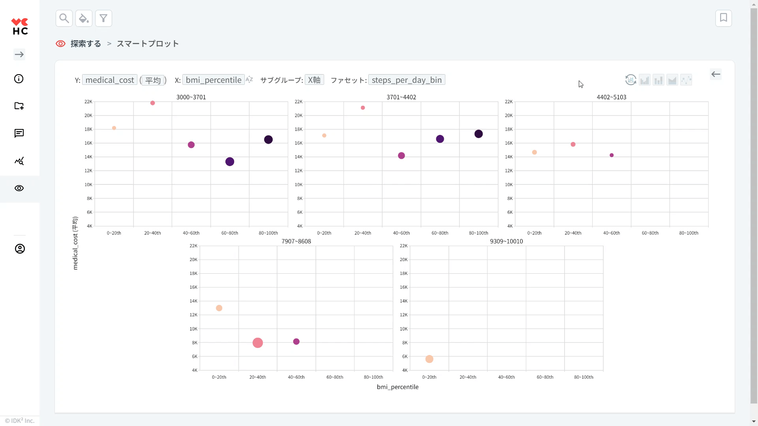This screenshot has width=758, height=426.
Task: Open the chat message sidebar icon
Action: [19, 133]
